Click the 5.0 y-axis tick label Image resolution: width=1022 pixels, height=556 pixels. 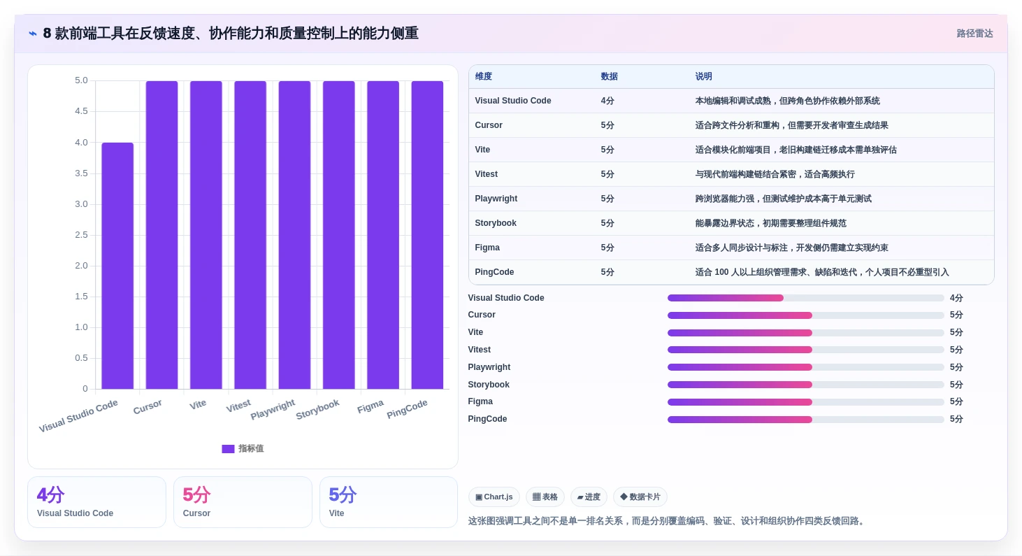tap(81, 80)
